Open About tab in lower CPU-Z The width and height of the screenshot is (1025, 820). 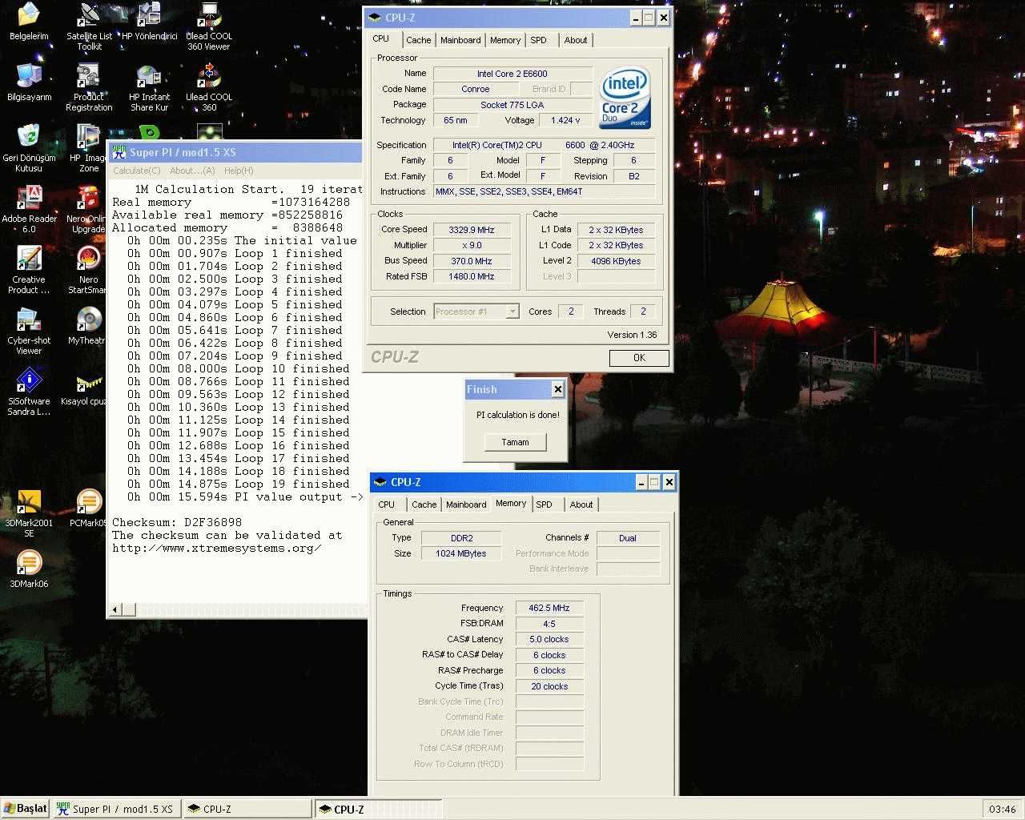[581, 504]
